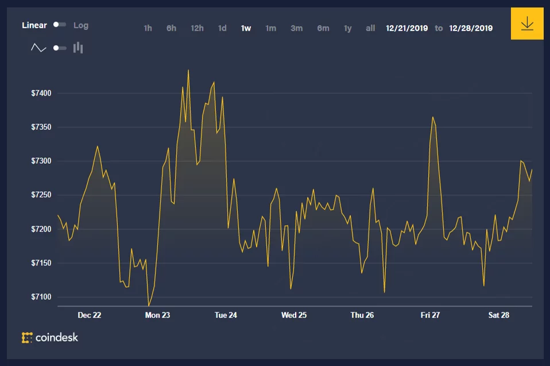Click the $7400 axis label
Image resolution: width=550 pixels, height=366 pixels.
pyautogui.click(x=41, y=93)
